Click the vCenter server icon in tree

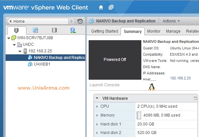14,38
